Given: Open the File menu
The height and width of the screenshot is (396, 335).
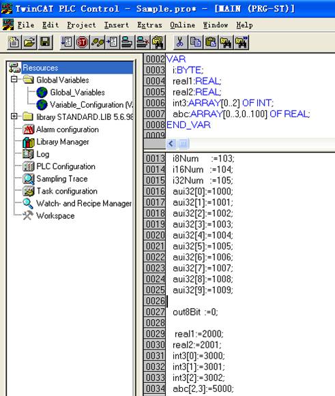Looking at the screenshot, I should 26,25.
